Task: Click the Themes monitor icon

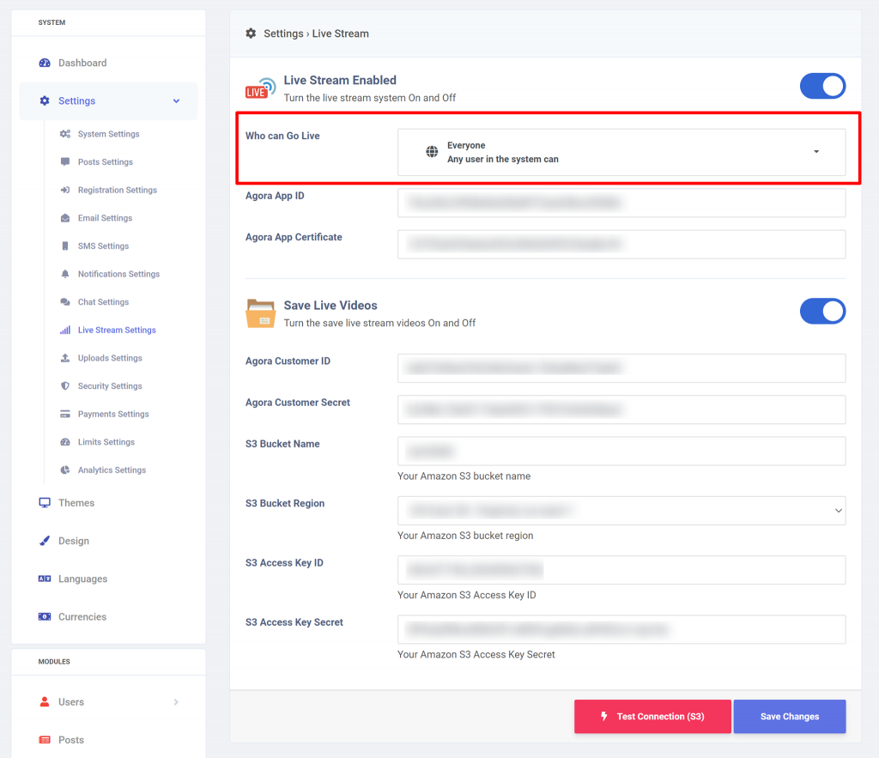Action: click(45, 503)
